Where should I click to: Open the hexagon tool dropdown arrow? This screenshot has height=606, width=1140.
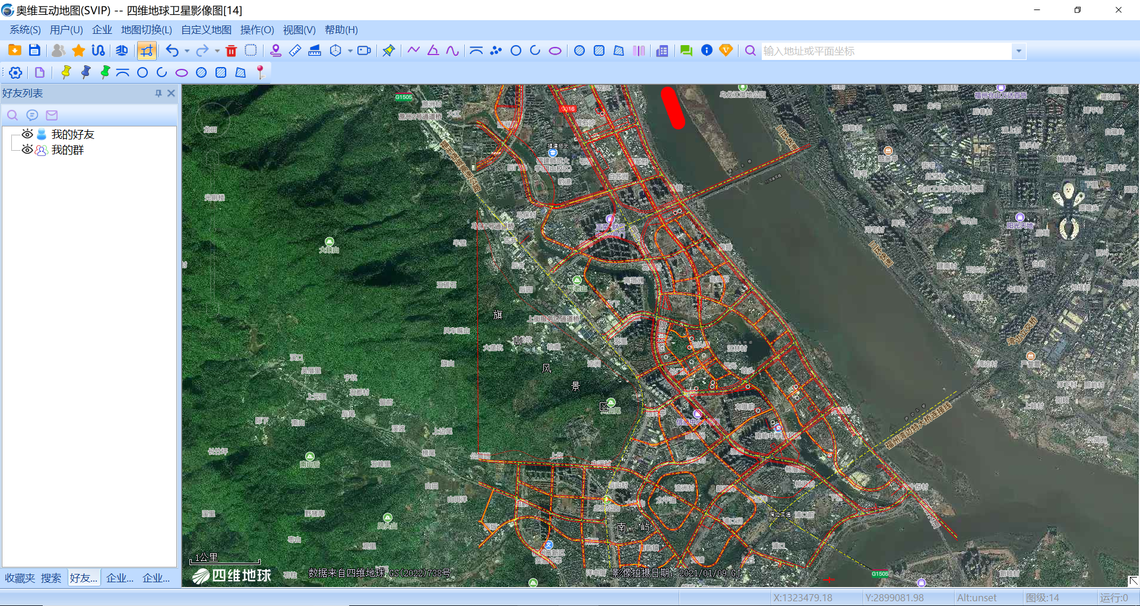point(349,50)
